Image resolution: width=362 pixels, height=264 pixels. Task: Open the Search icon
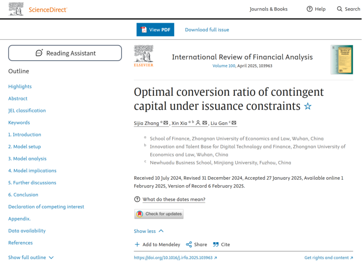point(348,9)
